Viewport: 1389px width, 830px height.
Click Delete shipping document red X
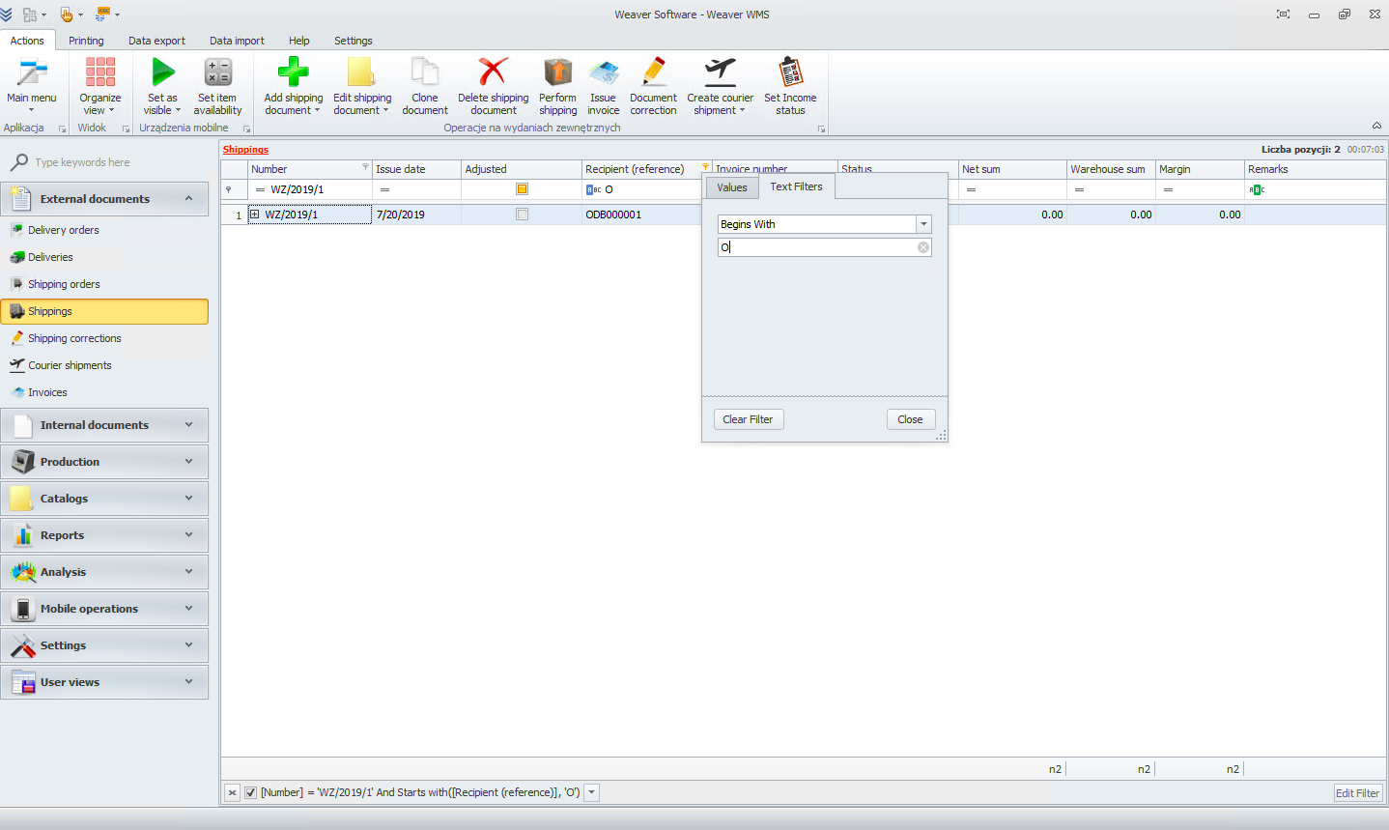pyautogui.click(x=494, y=72)
